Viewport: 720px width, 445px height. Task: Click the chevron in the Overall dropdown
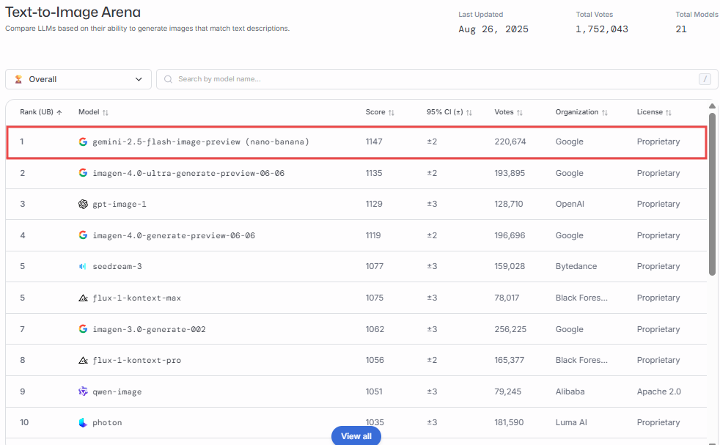tap(139, 79)
